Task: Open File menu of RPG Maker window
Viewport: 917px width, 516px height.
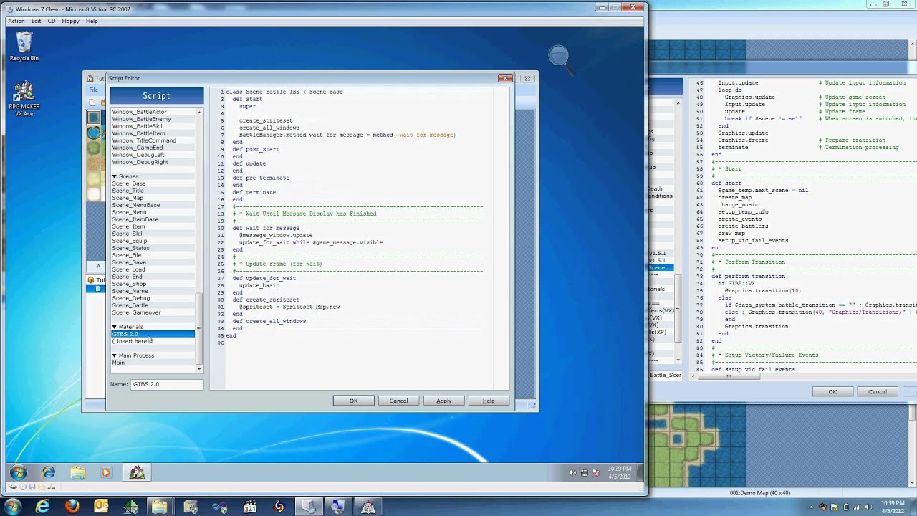Action: [93, 90]
